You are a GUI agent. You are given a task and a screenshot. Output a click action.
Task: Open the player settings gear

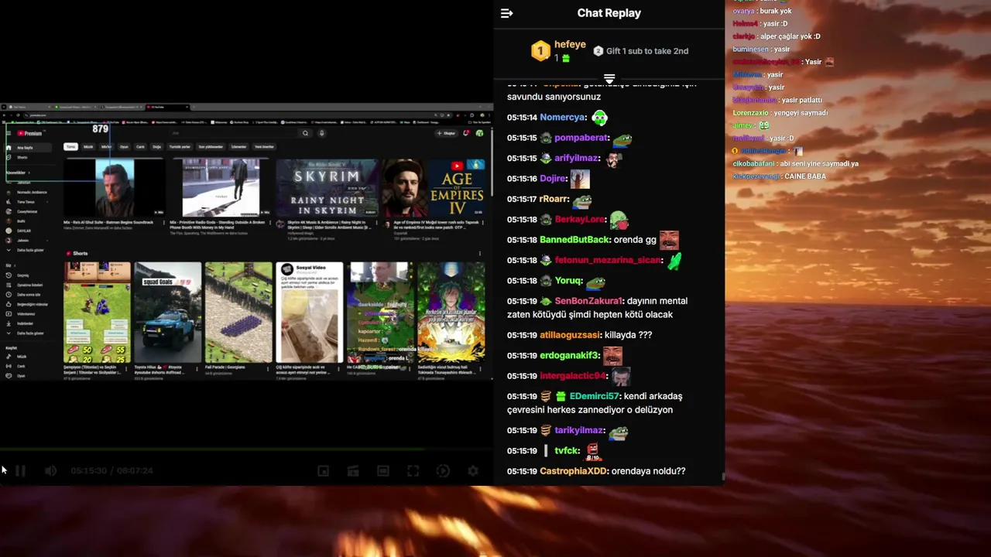click(473, 470)
